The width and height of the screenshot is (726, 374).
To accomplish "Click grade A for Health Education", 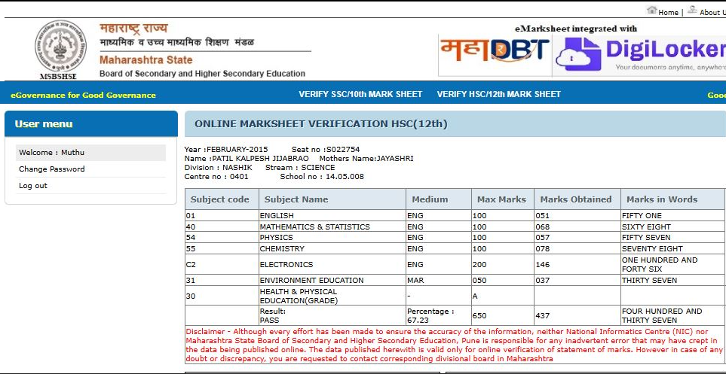I will tap(502, 296).
